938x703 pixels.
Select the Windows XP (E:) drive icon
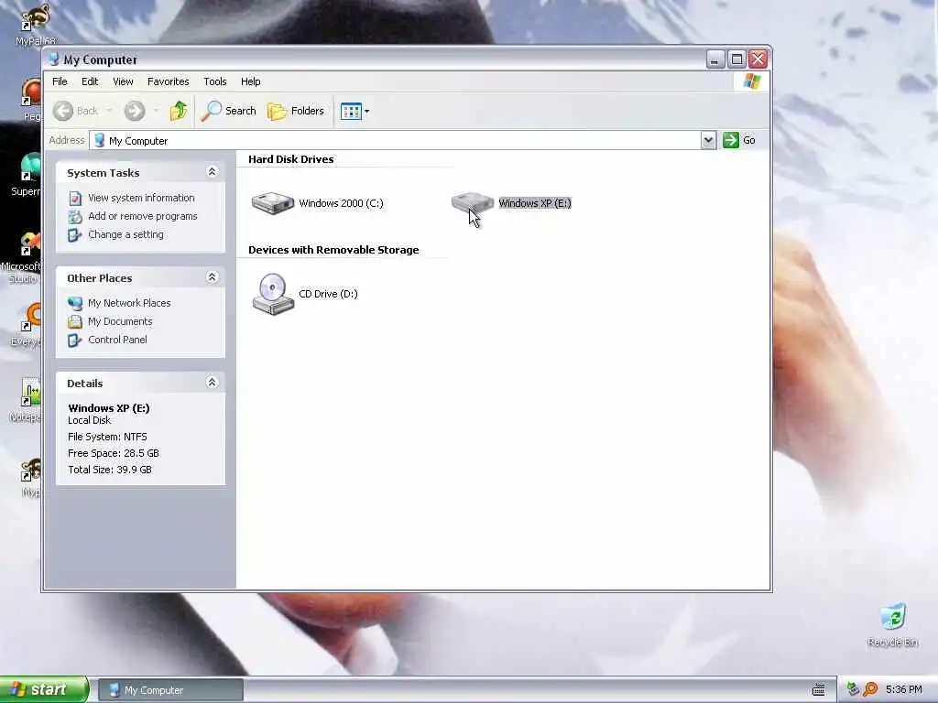tap(472, 203)
